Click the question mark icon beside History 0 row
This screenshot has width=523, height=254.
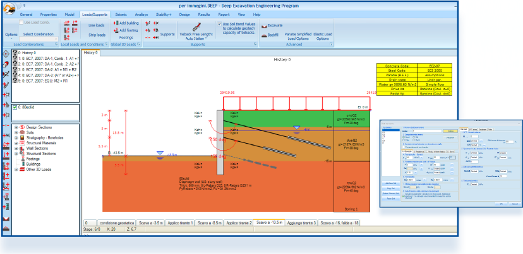point(15,52)
